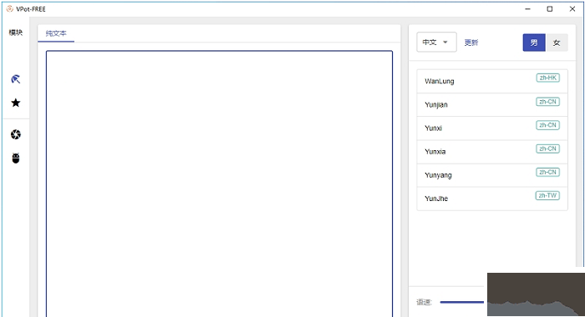Select the camera shutter icon in the sidebar
The width and height of the screenshot is (585, 317).
coord(15,134)
